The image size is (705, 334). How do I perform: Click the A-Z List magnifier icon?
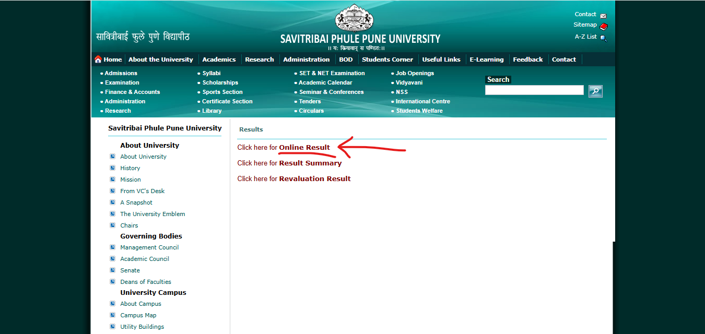(x=604, y=38)
